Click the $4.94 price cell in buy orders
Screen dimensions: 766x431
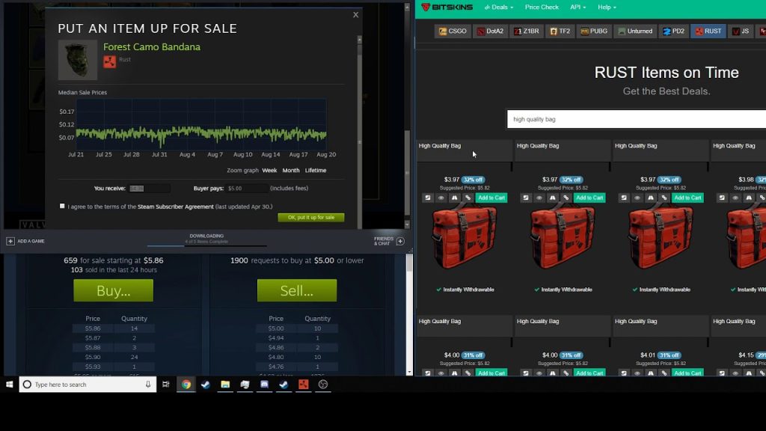coord(275,338)
